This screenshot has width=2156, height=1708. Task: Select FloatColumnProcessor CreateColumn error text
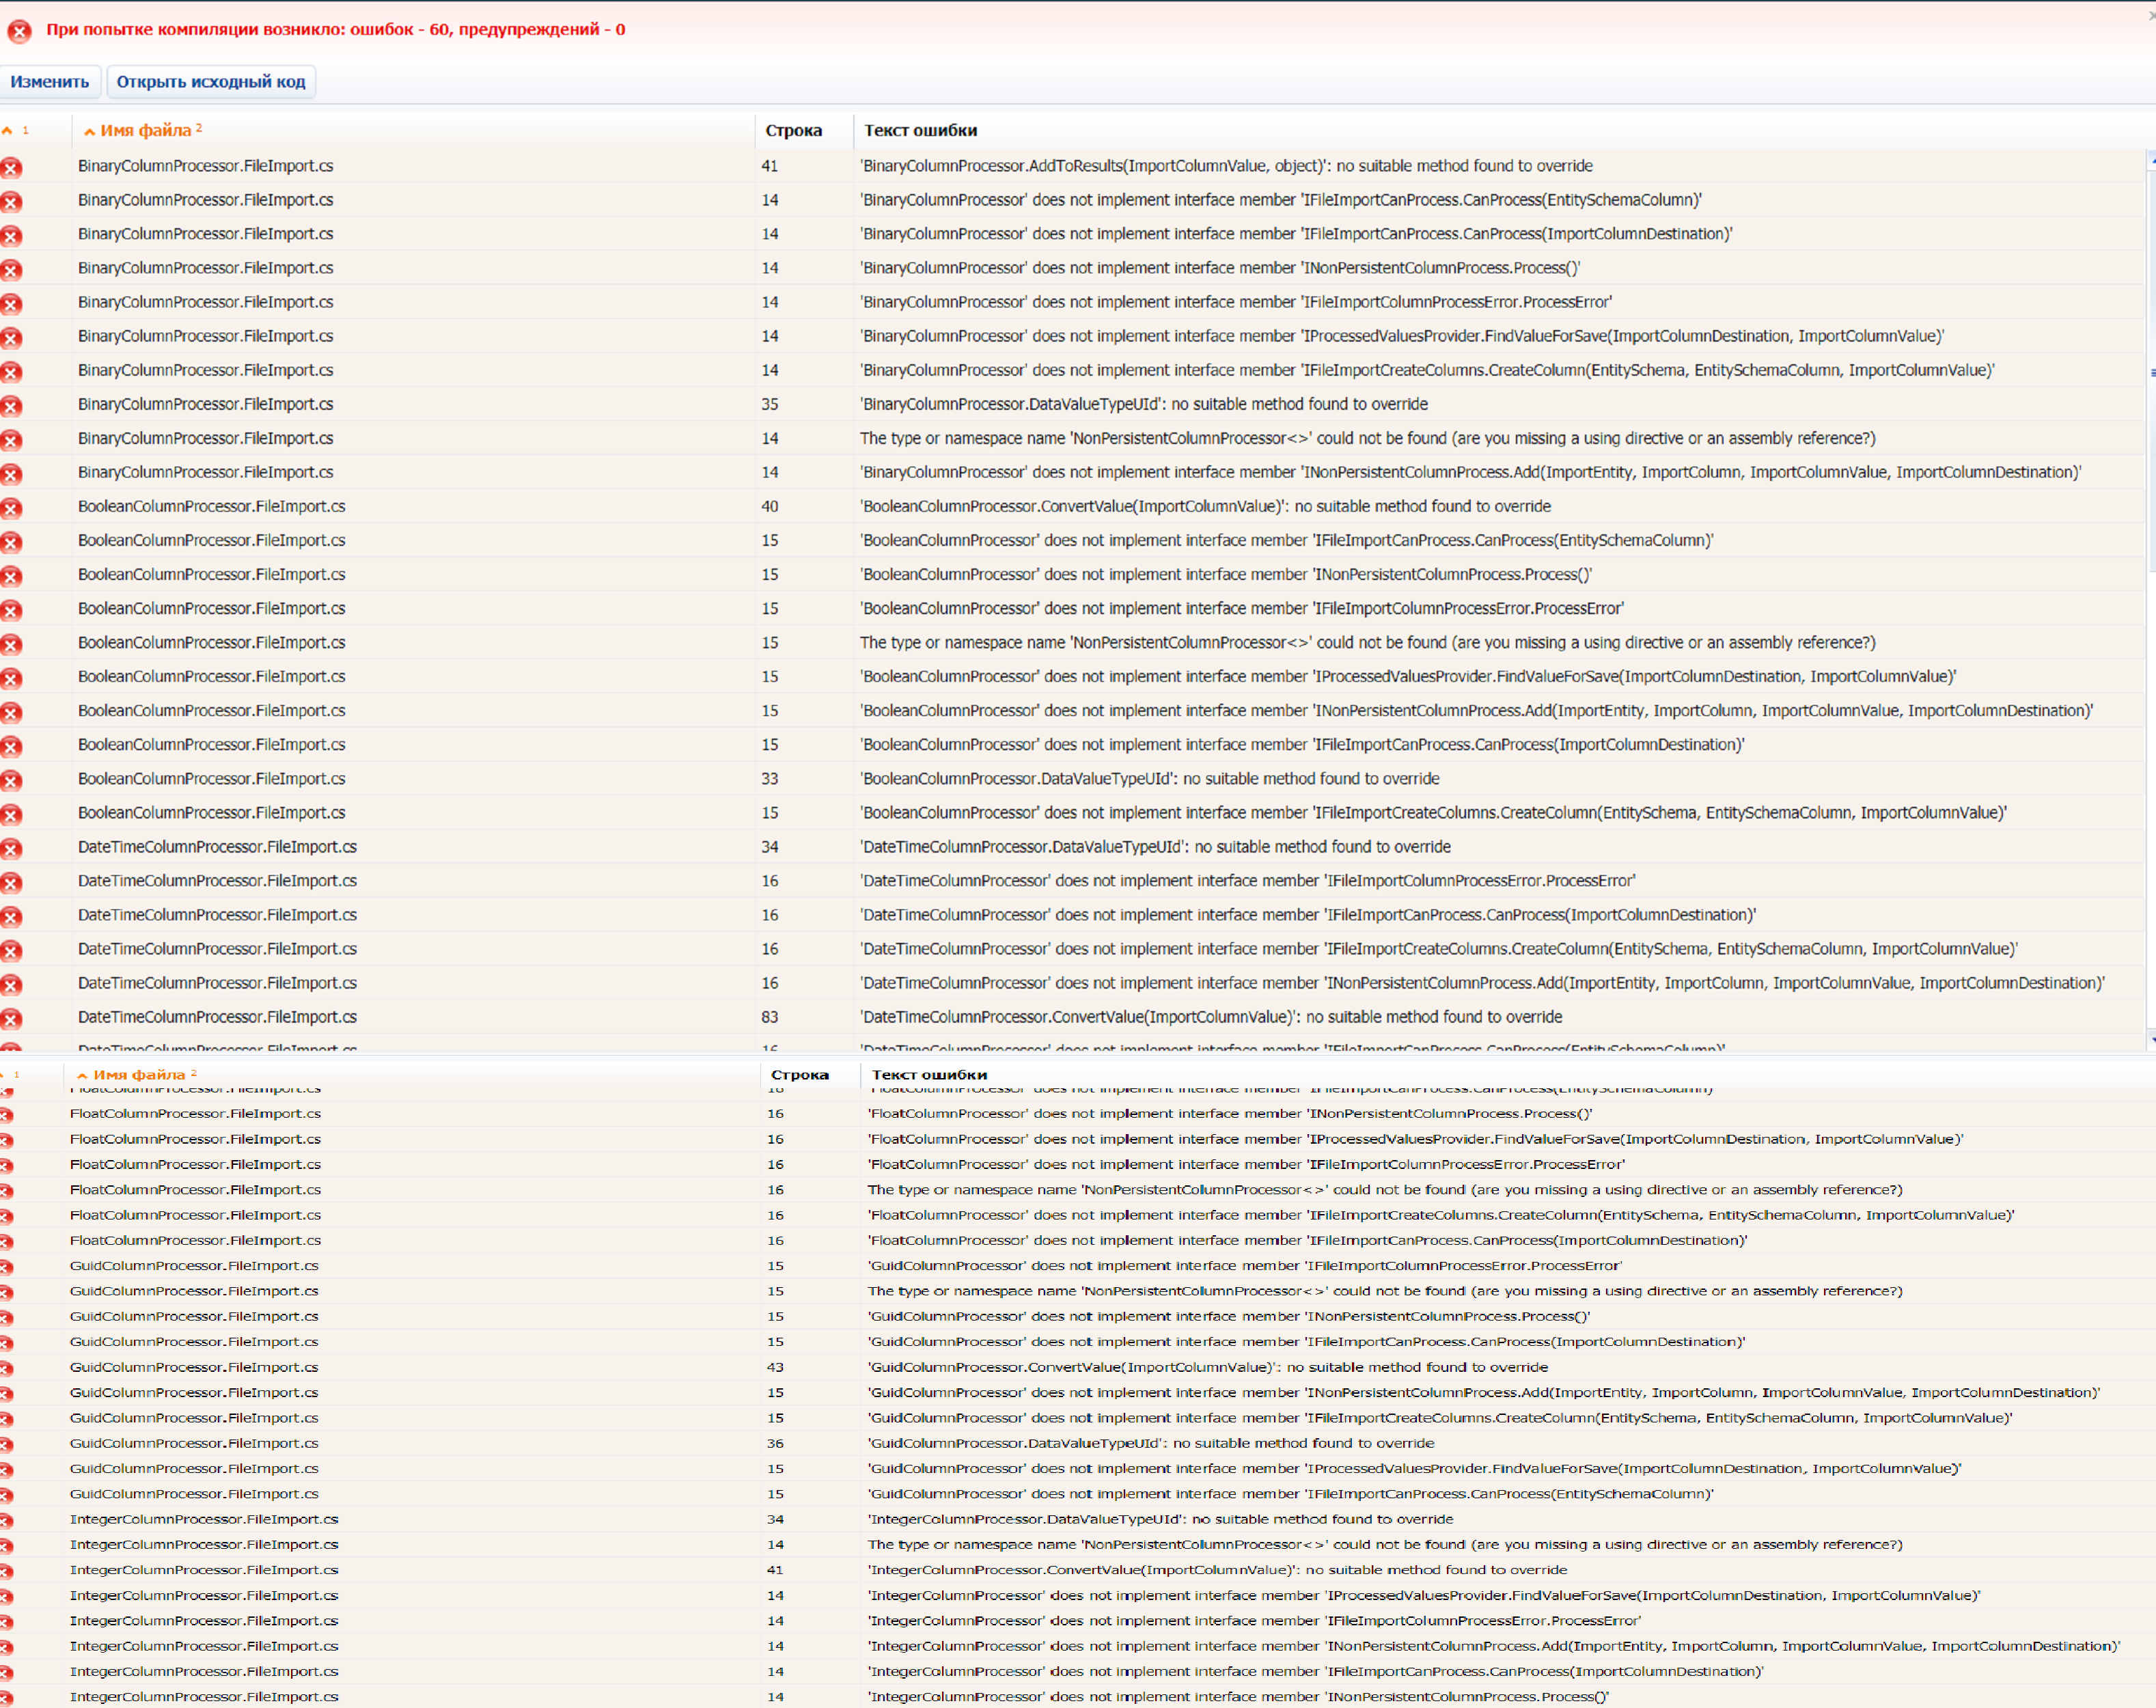pos(1441,1215)
